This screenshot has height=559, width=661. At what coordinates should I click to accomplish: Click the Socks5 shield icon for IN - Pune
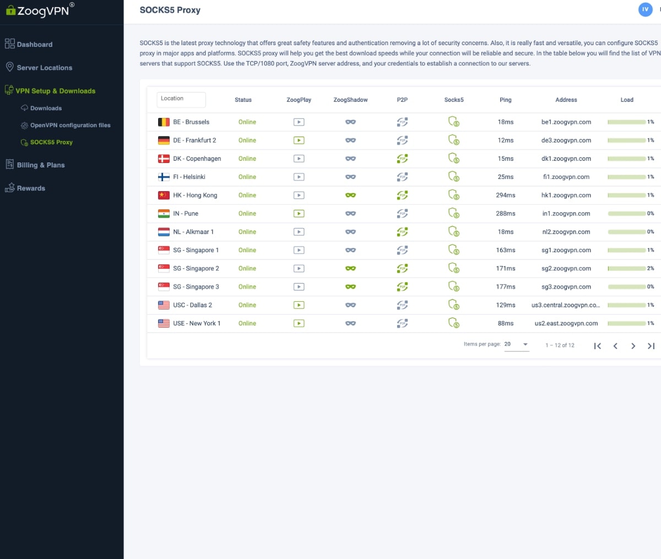coord(454,214)
